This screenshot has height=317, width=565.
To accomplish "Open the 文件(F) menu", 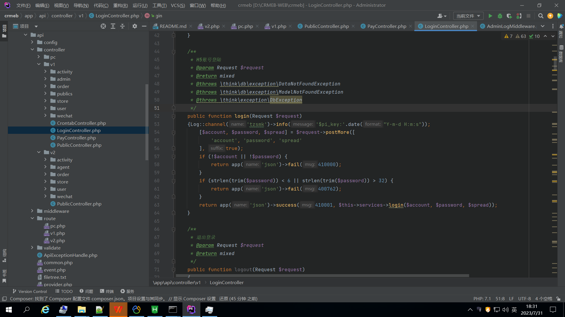I will coord(23,5).
